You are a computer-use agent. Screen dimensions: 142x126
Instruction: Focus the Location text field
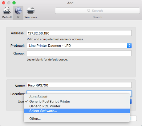[79, 92]
